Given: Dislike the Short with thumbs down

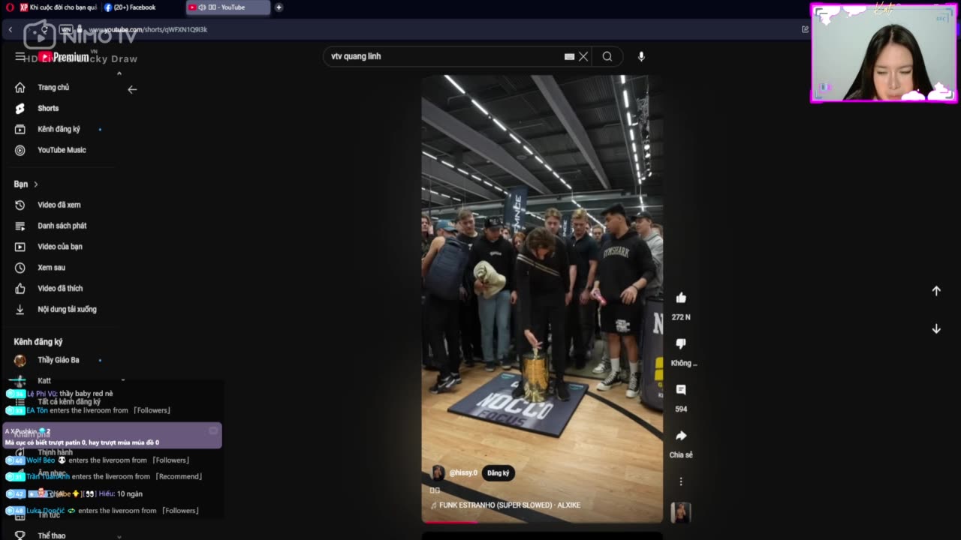Looking at the screenshot, I should click(x=681, y=343).
